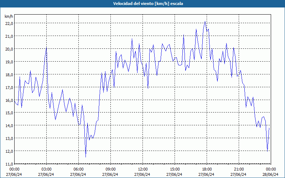
Task: Pick the '12,0' y-axis tick label
Action: [9, 151]
